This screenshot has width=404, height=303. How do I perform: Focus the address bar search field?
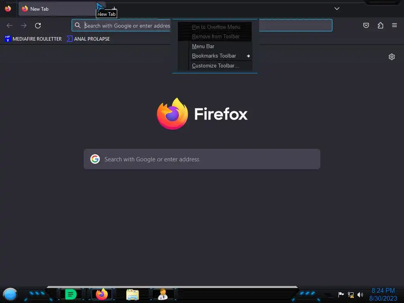coord(202,25)
